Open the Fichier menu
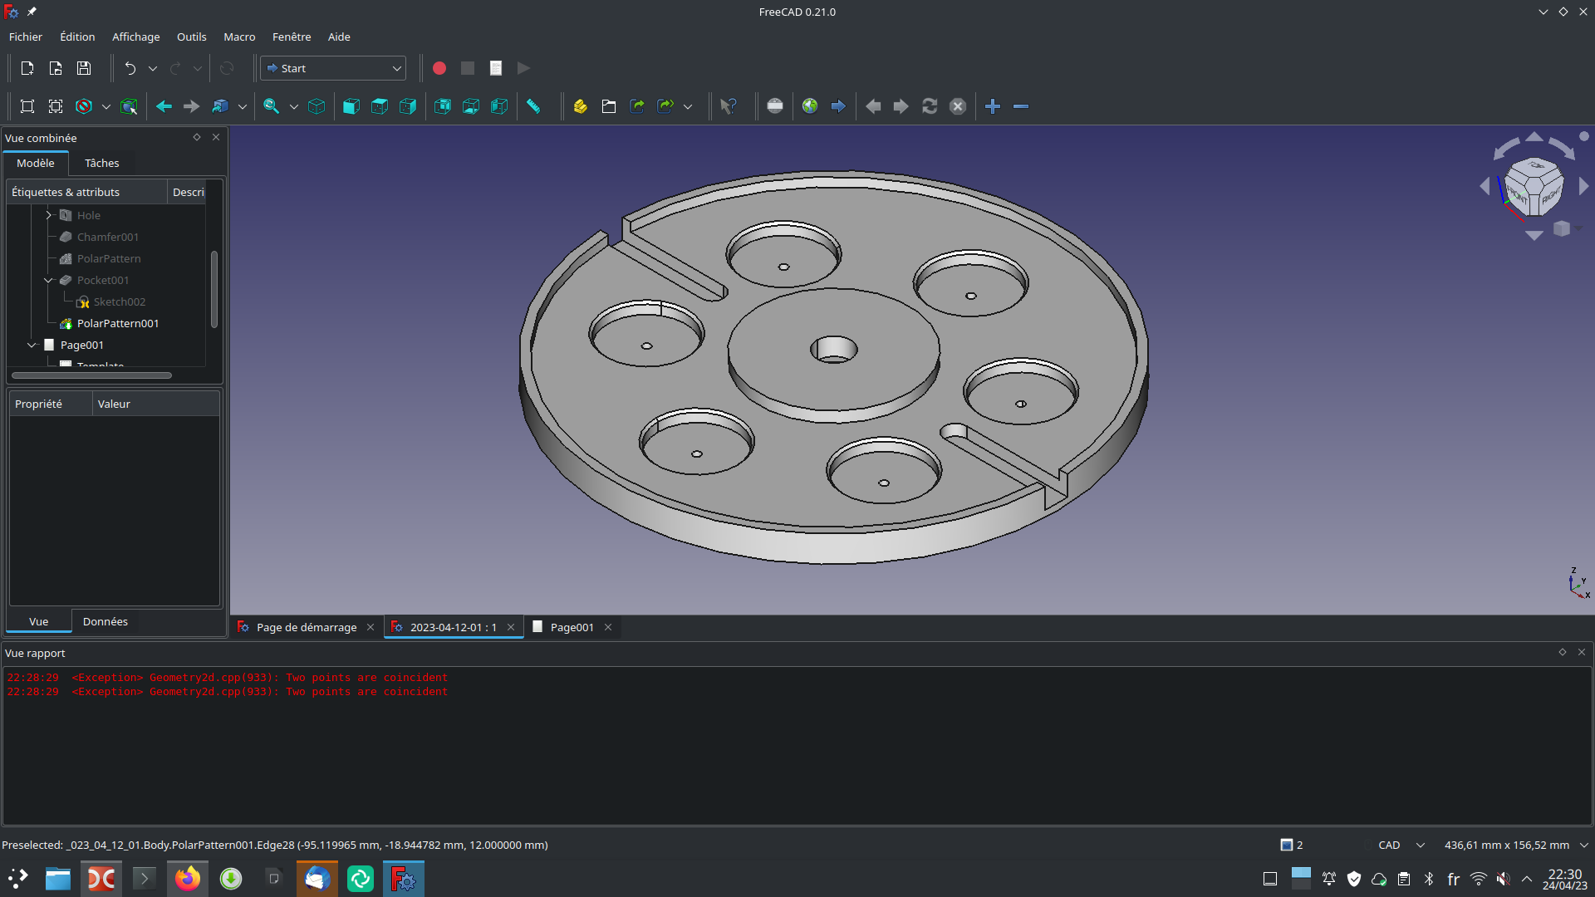 pyautogui.click(x=26, y=37)
